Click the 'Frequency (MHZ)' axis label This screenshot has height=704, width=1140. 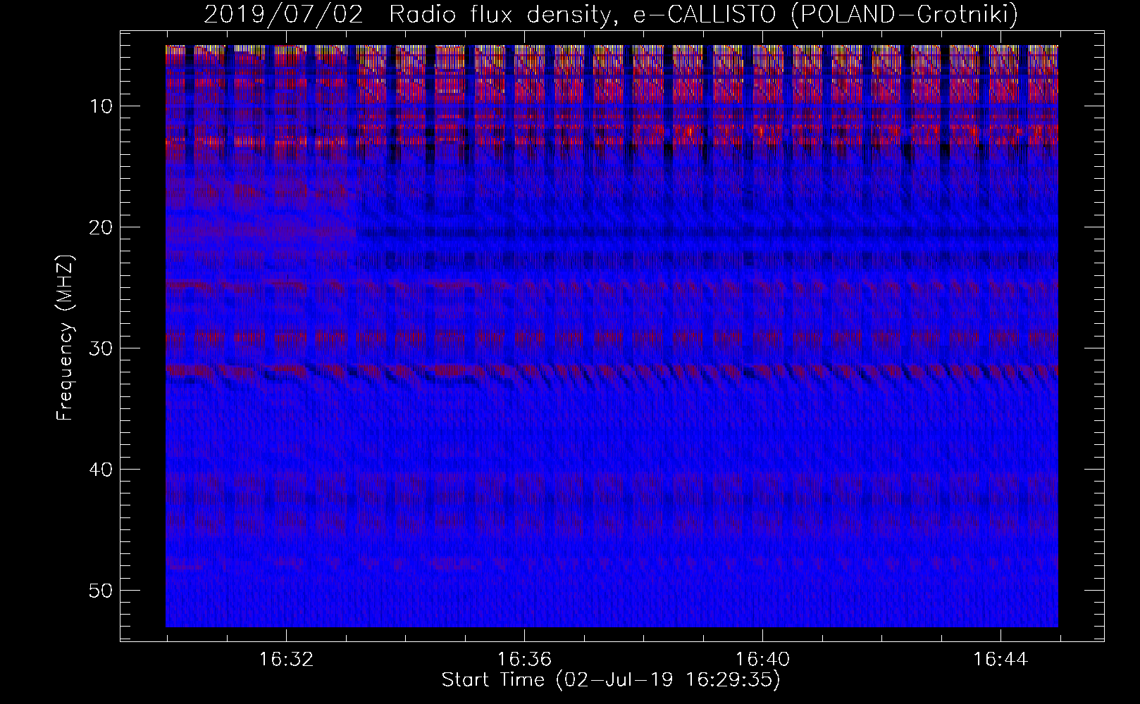65,337
